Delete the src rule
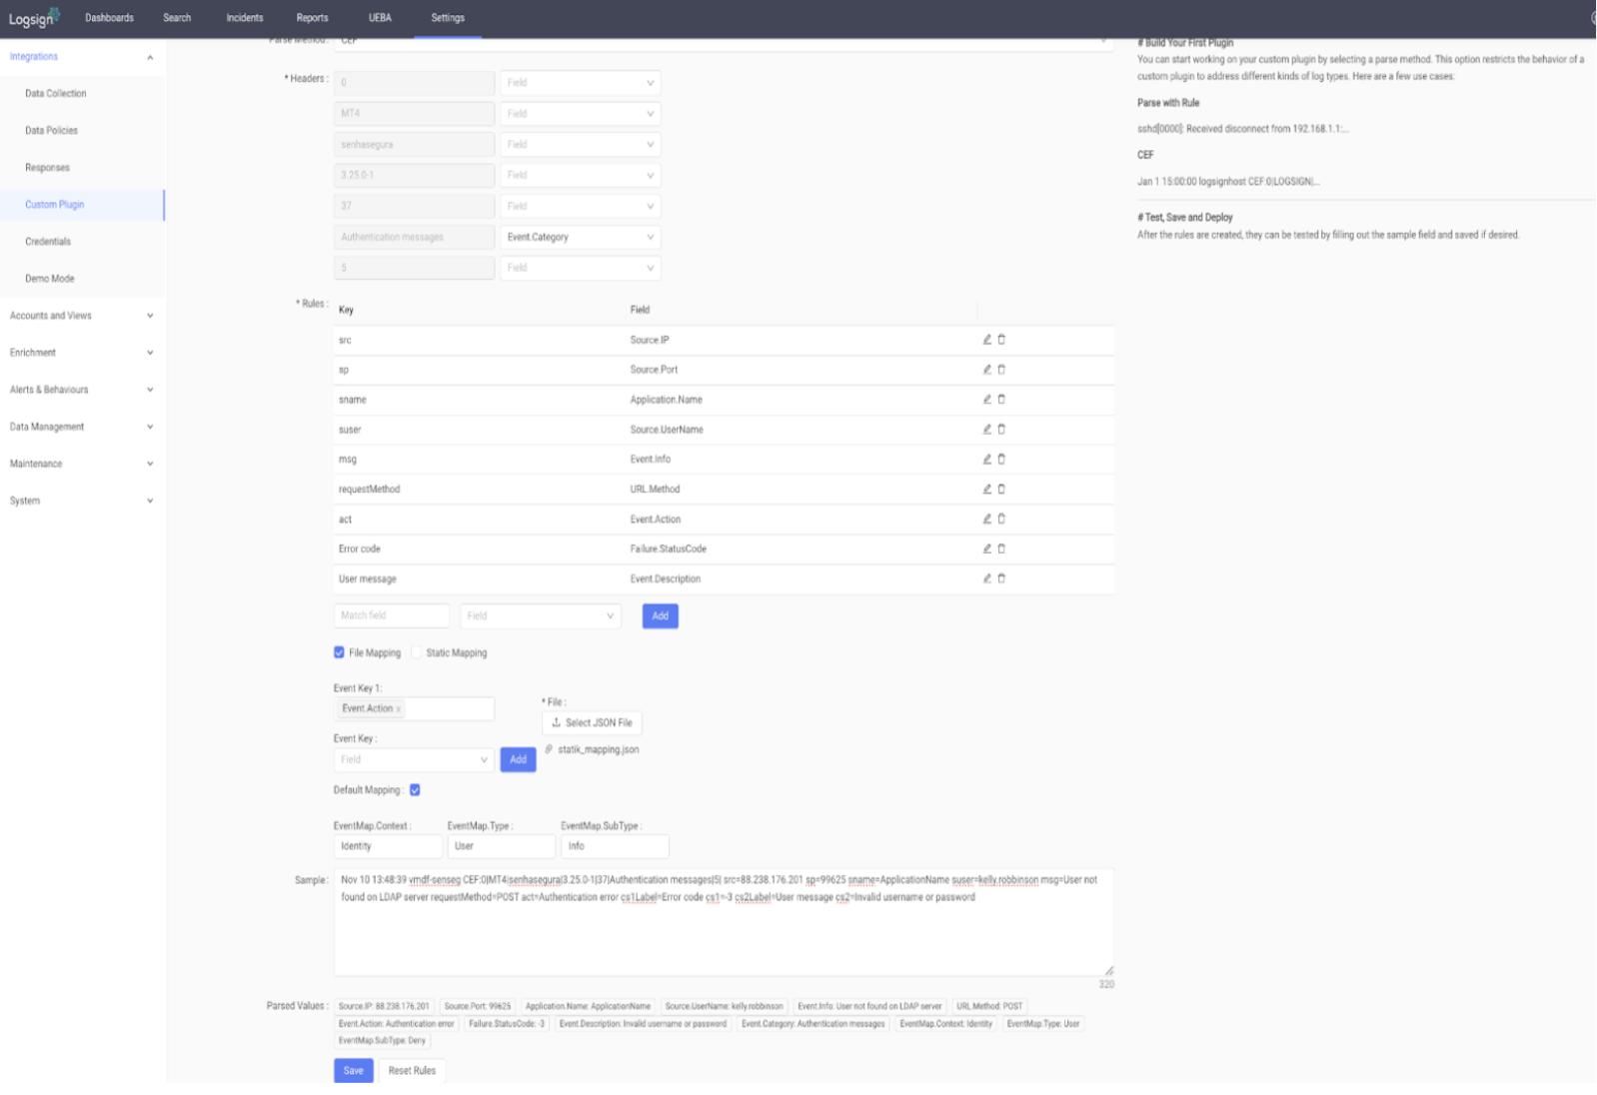This screenshot has height=1095, width=1597. point(1001,340)
